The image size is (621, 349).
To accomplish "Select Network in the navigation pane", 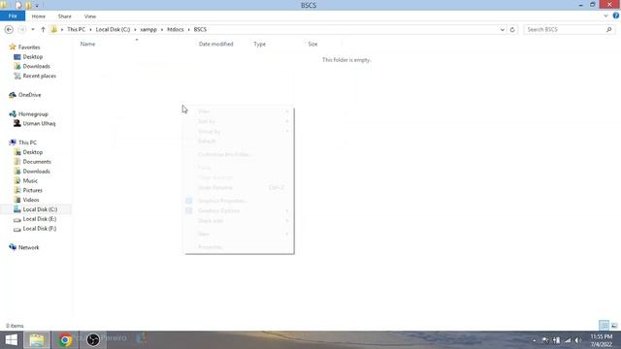I will [28, 248].
